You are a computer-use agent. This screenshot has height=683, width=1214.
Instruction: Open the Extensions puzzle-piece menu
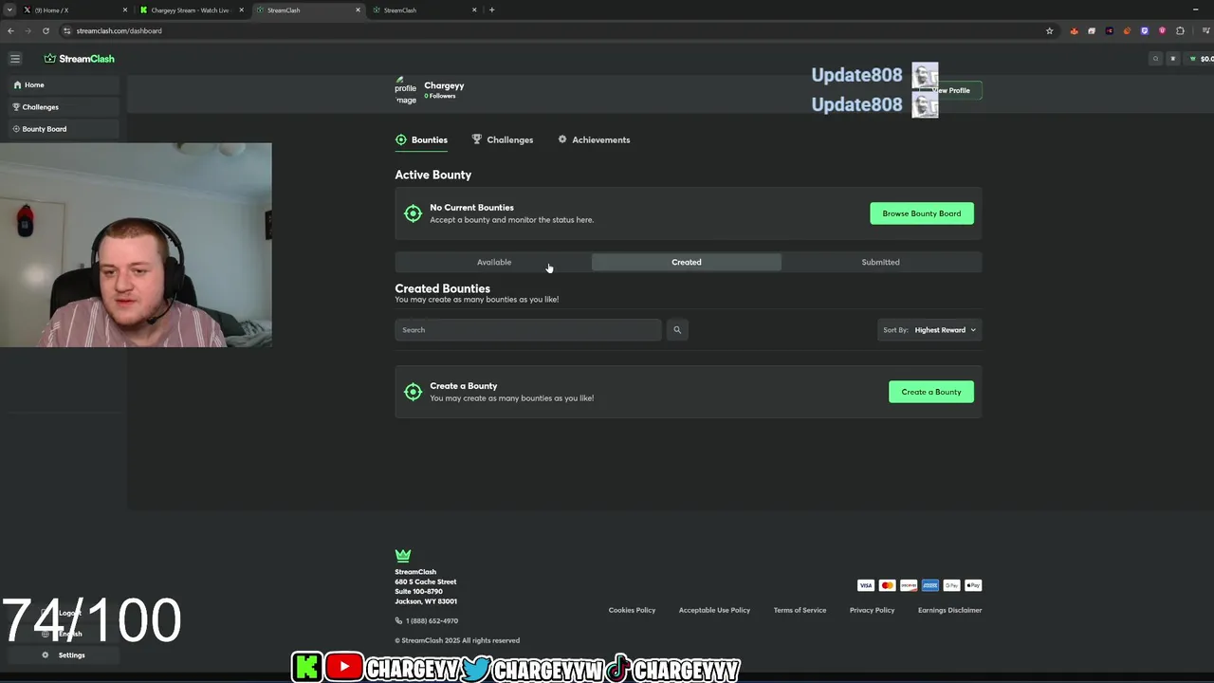click(x=1180, y=30)
